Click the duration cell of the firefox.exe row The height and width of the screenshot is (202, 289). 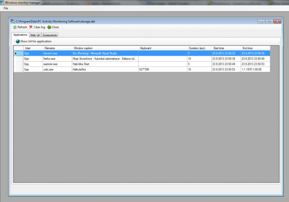pos(199,58)
